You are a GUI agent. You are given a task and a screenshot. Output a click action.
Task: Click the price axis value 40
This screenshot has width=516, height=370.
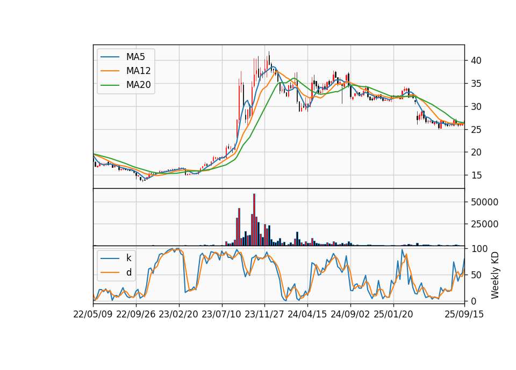pyautogui.click(x=476, y=61)
